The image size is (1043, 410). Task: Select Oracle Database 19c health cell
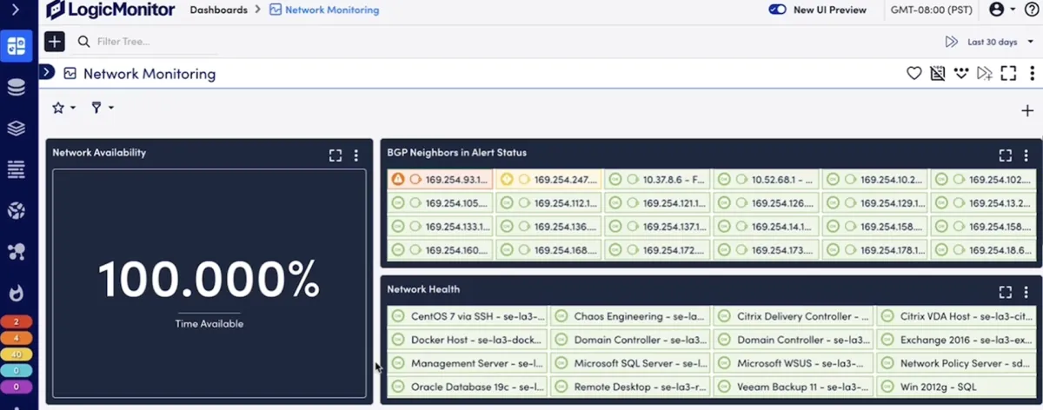(x=468, y=387)
